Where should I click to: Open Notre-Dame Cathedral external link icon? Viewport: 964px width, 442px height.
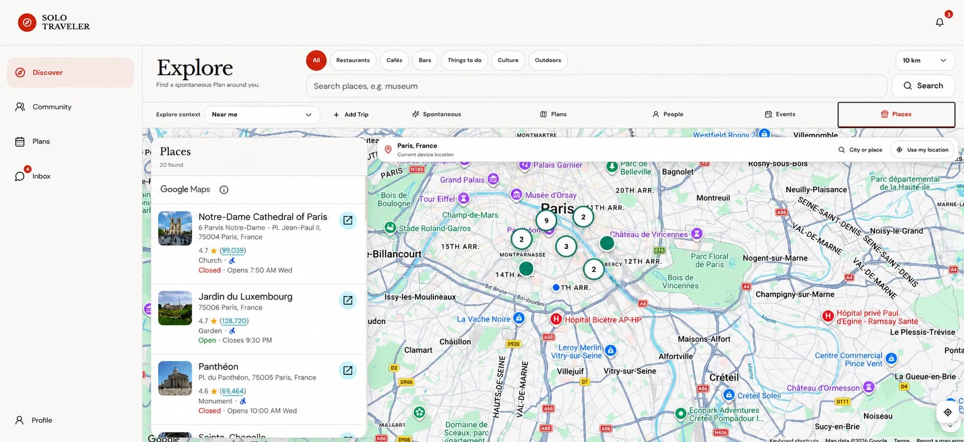(348, 220)
